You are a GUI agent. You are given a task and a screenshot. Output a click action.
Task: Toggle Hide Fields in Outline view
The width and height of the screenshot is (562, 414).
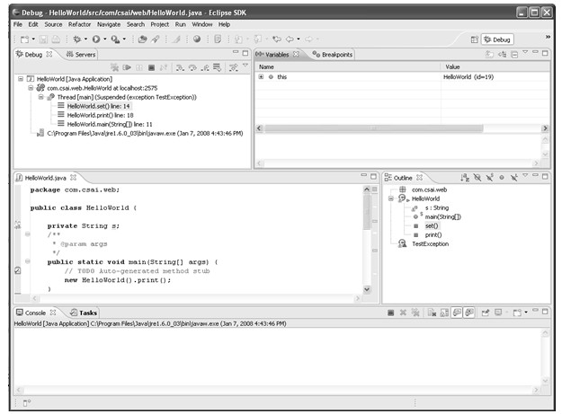tap(477, 178)
